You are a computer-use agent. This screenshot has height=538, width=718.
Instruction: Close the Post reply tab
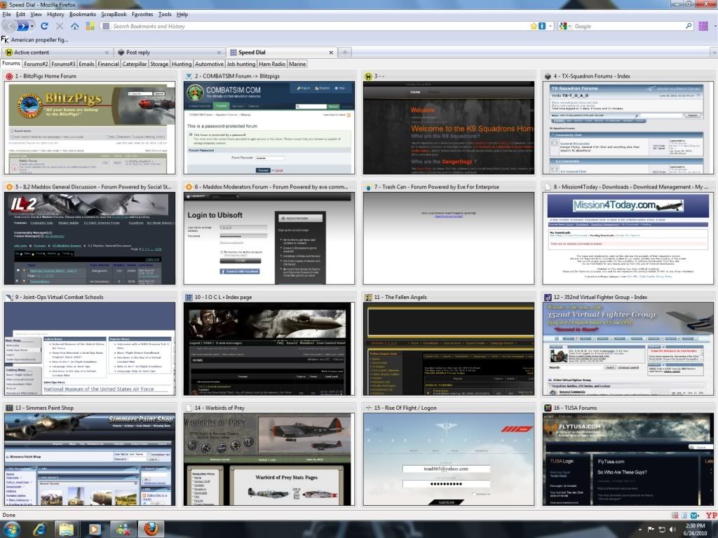pyautogui.click(x=219, y=53)
